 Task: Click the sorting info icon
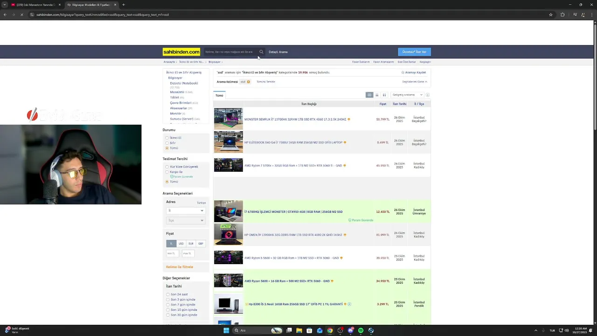(428, 95)
